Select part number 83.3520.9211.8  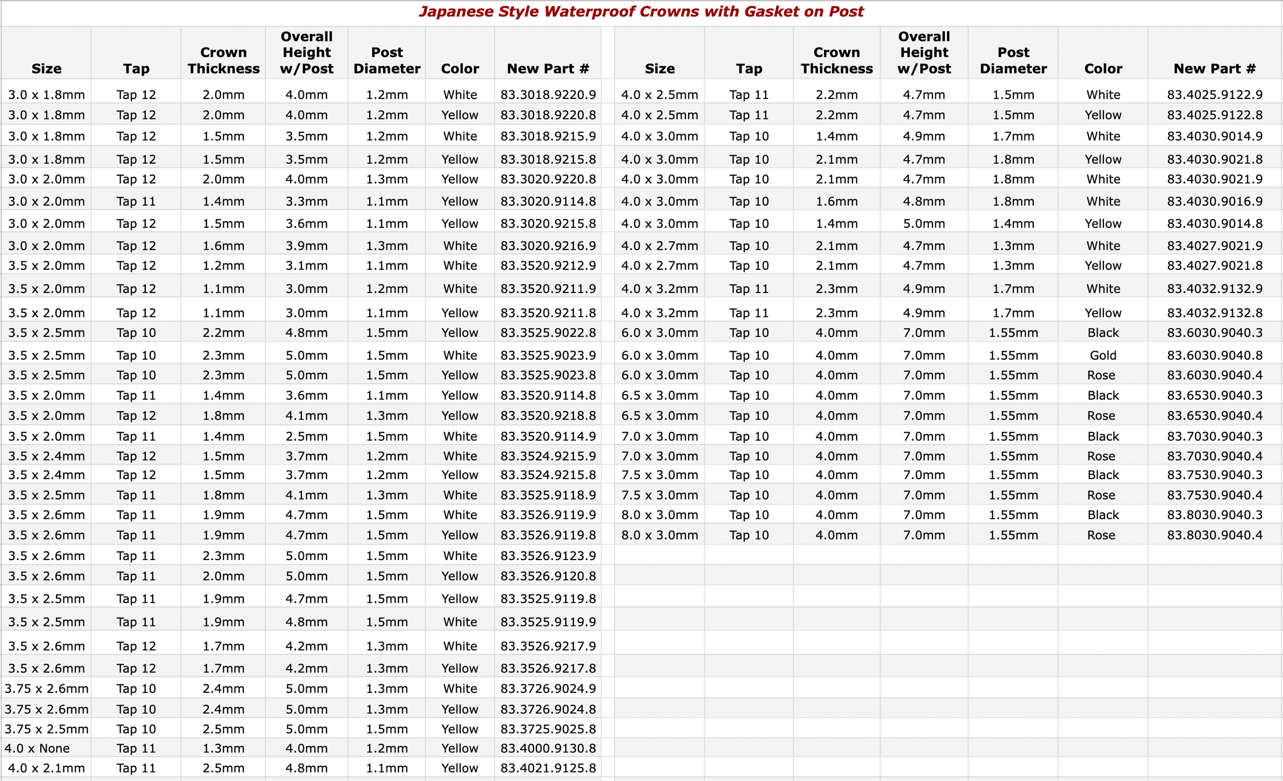click(x=548, y=312)
